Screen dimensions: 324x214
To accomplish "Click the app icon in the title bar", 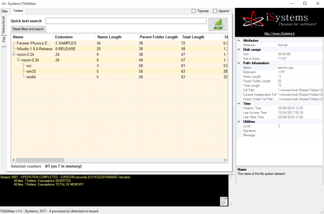I will [x=4, y=3].
